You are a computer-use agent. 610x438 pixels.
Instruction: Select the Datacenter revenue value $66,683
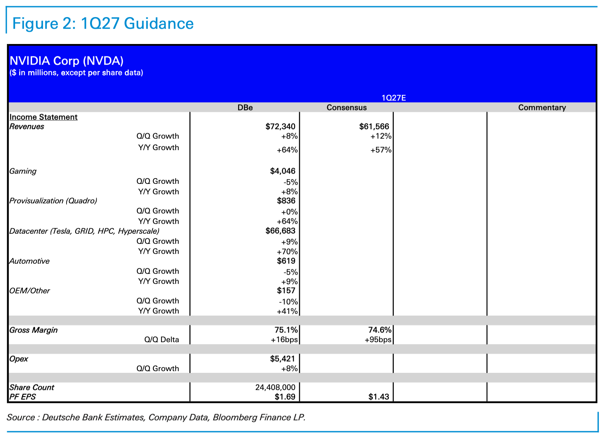point(280,231)
